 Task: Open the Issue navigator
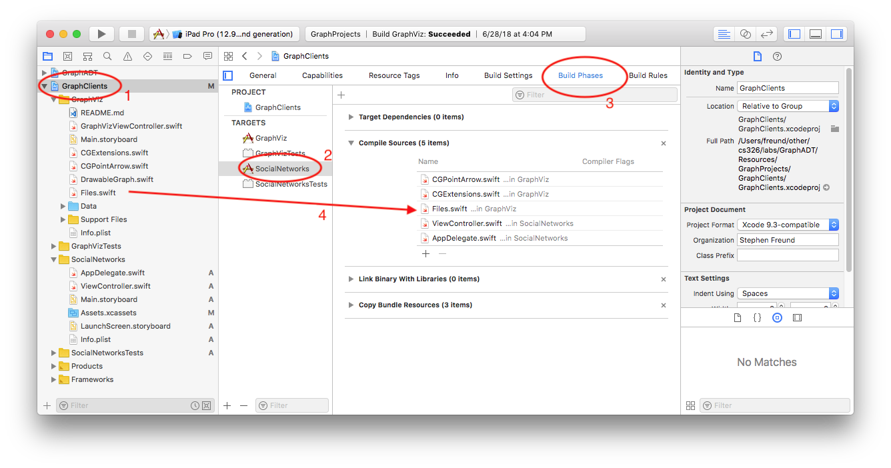127,56
